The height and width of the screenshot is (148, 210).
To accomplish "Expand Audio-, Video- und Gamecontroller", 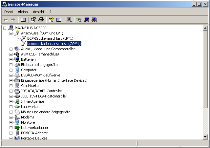I will pyautogui.click(x=11, y=49).
